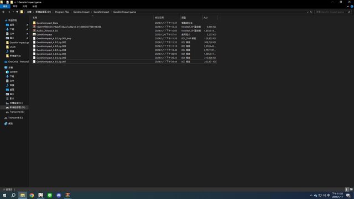Open the View ribbon tab
Image resolution: width=354 pixels, height=199 pixels.
[x=34, y=7]
